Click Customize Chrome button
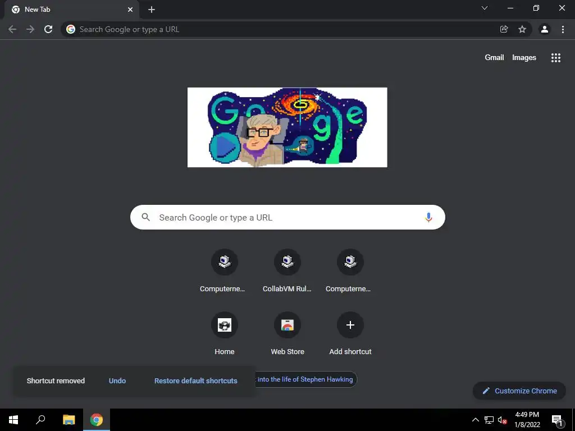The image size is (575, 431). pos(519,391)
